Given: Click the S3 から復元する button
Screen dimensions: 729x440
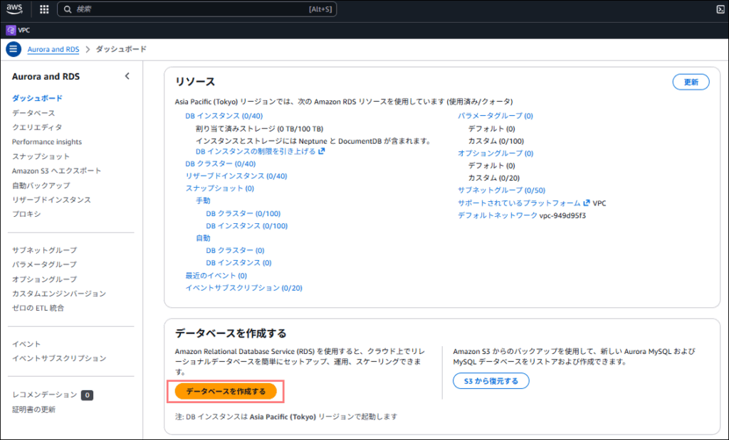Looking at the screenshot, I should 491,382.
